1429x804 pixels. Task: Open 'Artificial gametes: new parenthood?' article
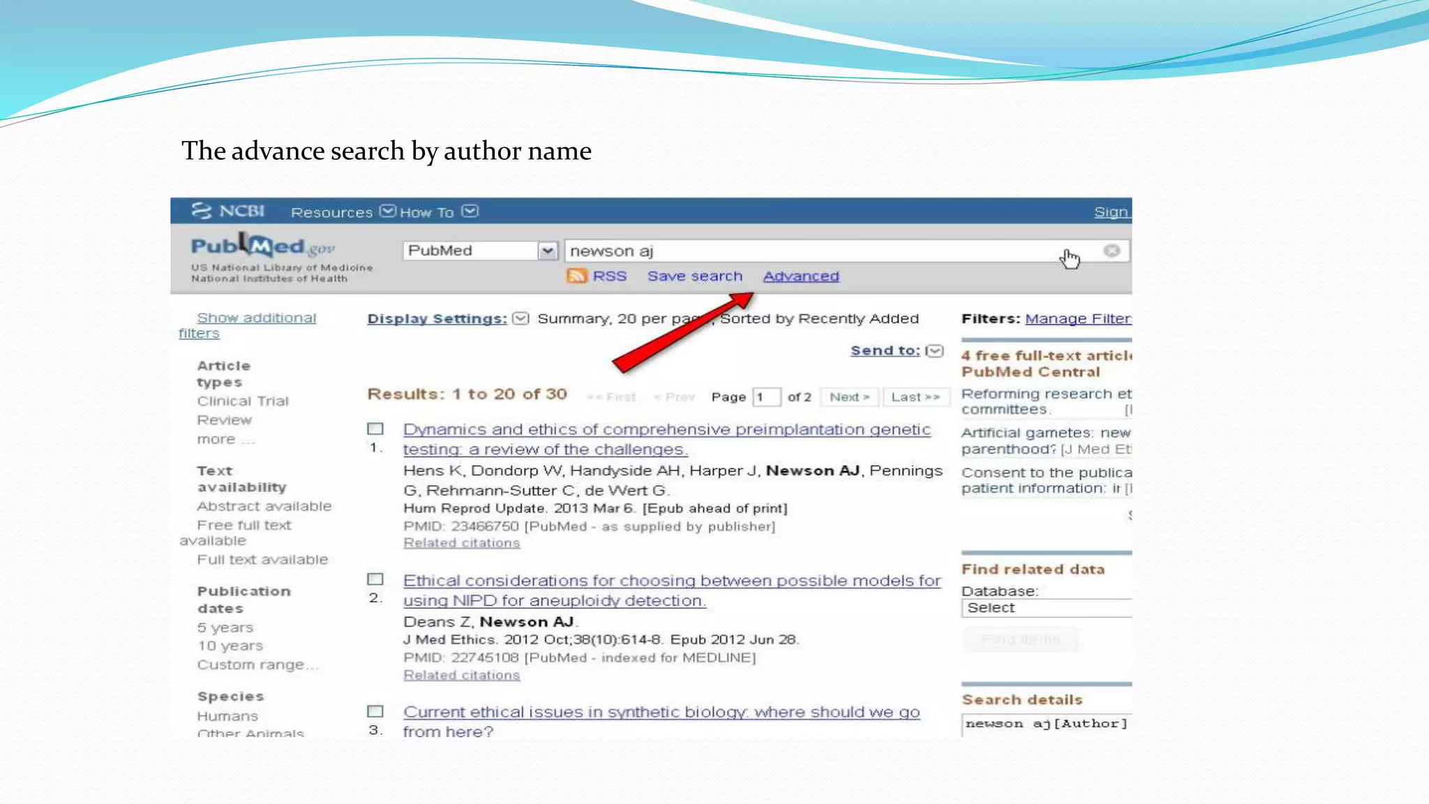(1046, 440)
